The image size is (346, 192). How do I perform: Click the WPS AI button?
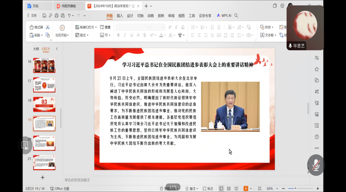point(224,16)
